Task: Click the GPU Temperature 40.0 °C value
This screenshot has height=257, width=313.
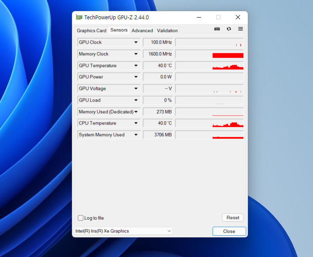Action: [x=158, y=66]
